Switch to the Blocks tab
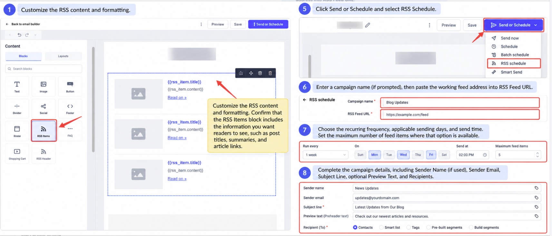 [x=23, y=56]
